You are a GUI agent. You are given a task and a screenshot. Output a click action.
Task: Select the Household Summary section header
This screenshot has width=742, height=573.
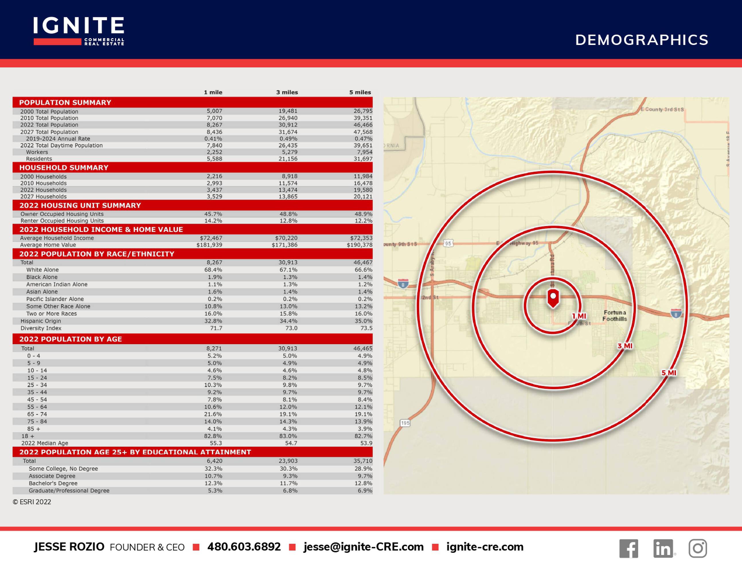[64, 167]
